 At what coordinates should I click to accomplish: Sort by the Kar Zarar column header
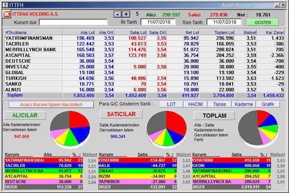(x=271, y=32)
